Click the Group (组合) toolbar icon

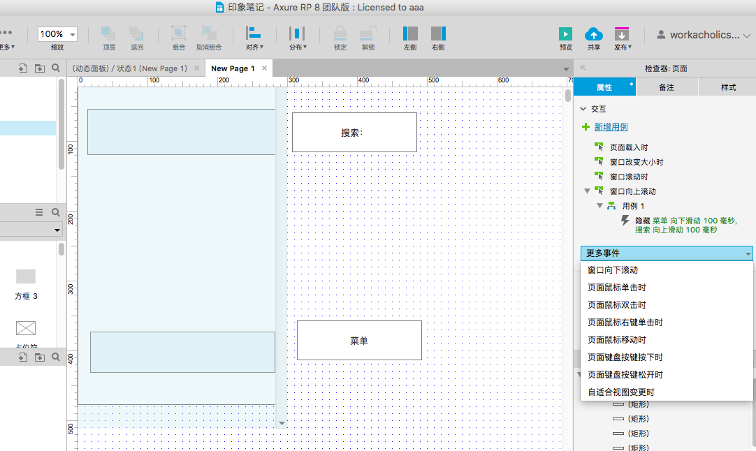[x=179, y=34]
